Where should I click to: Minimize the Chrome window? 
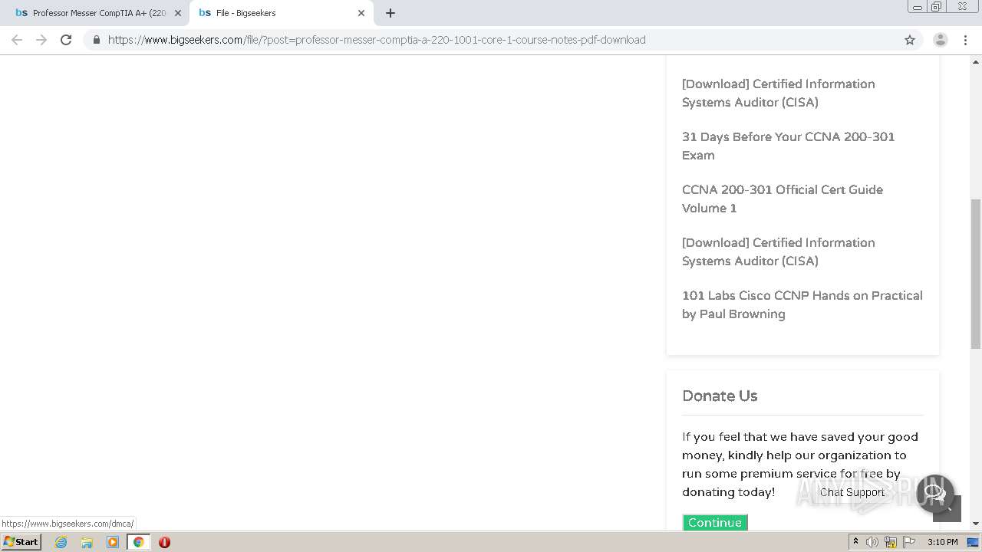point(918,7)
